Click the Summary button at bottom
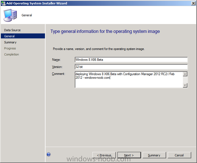 pyautogui.click(x=154, y=155)
